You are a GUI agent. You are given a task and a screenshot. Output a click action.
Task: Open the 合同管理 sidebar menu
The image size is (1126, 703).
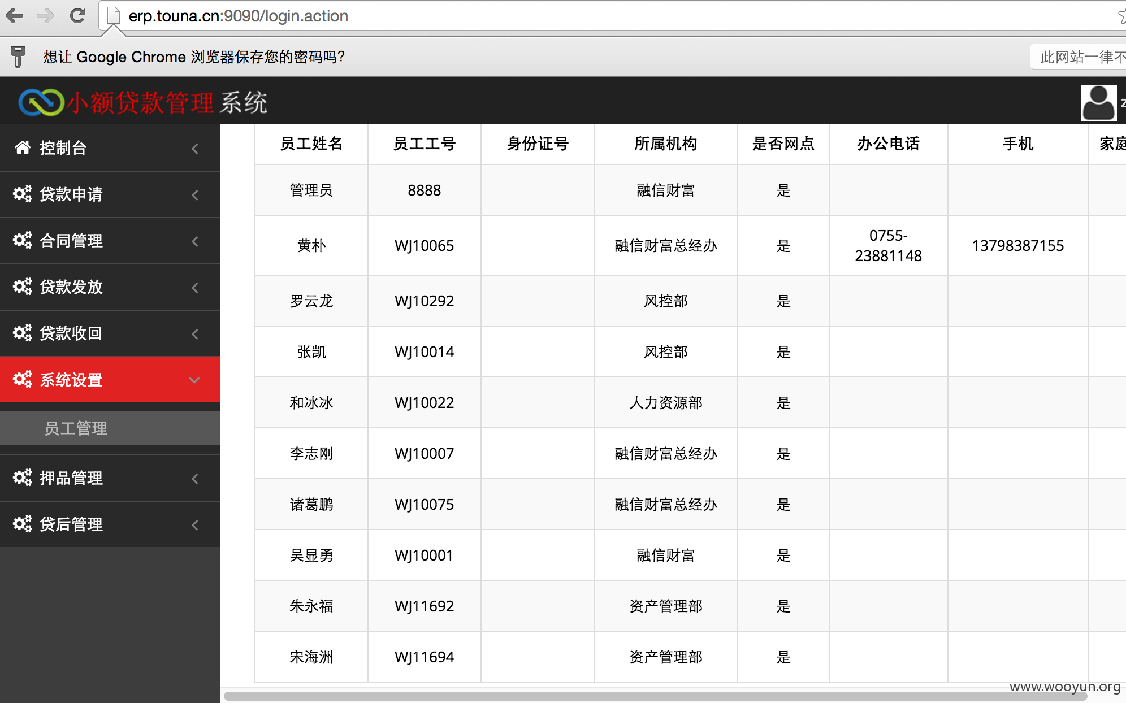(x=110, y=241)
